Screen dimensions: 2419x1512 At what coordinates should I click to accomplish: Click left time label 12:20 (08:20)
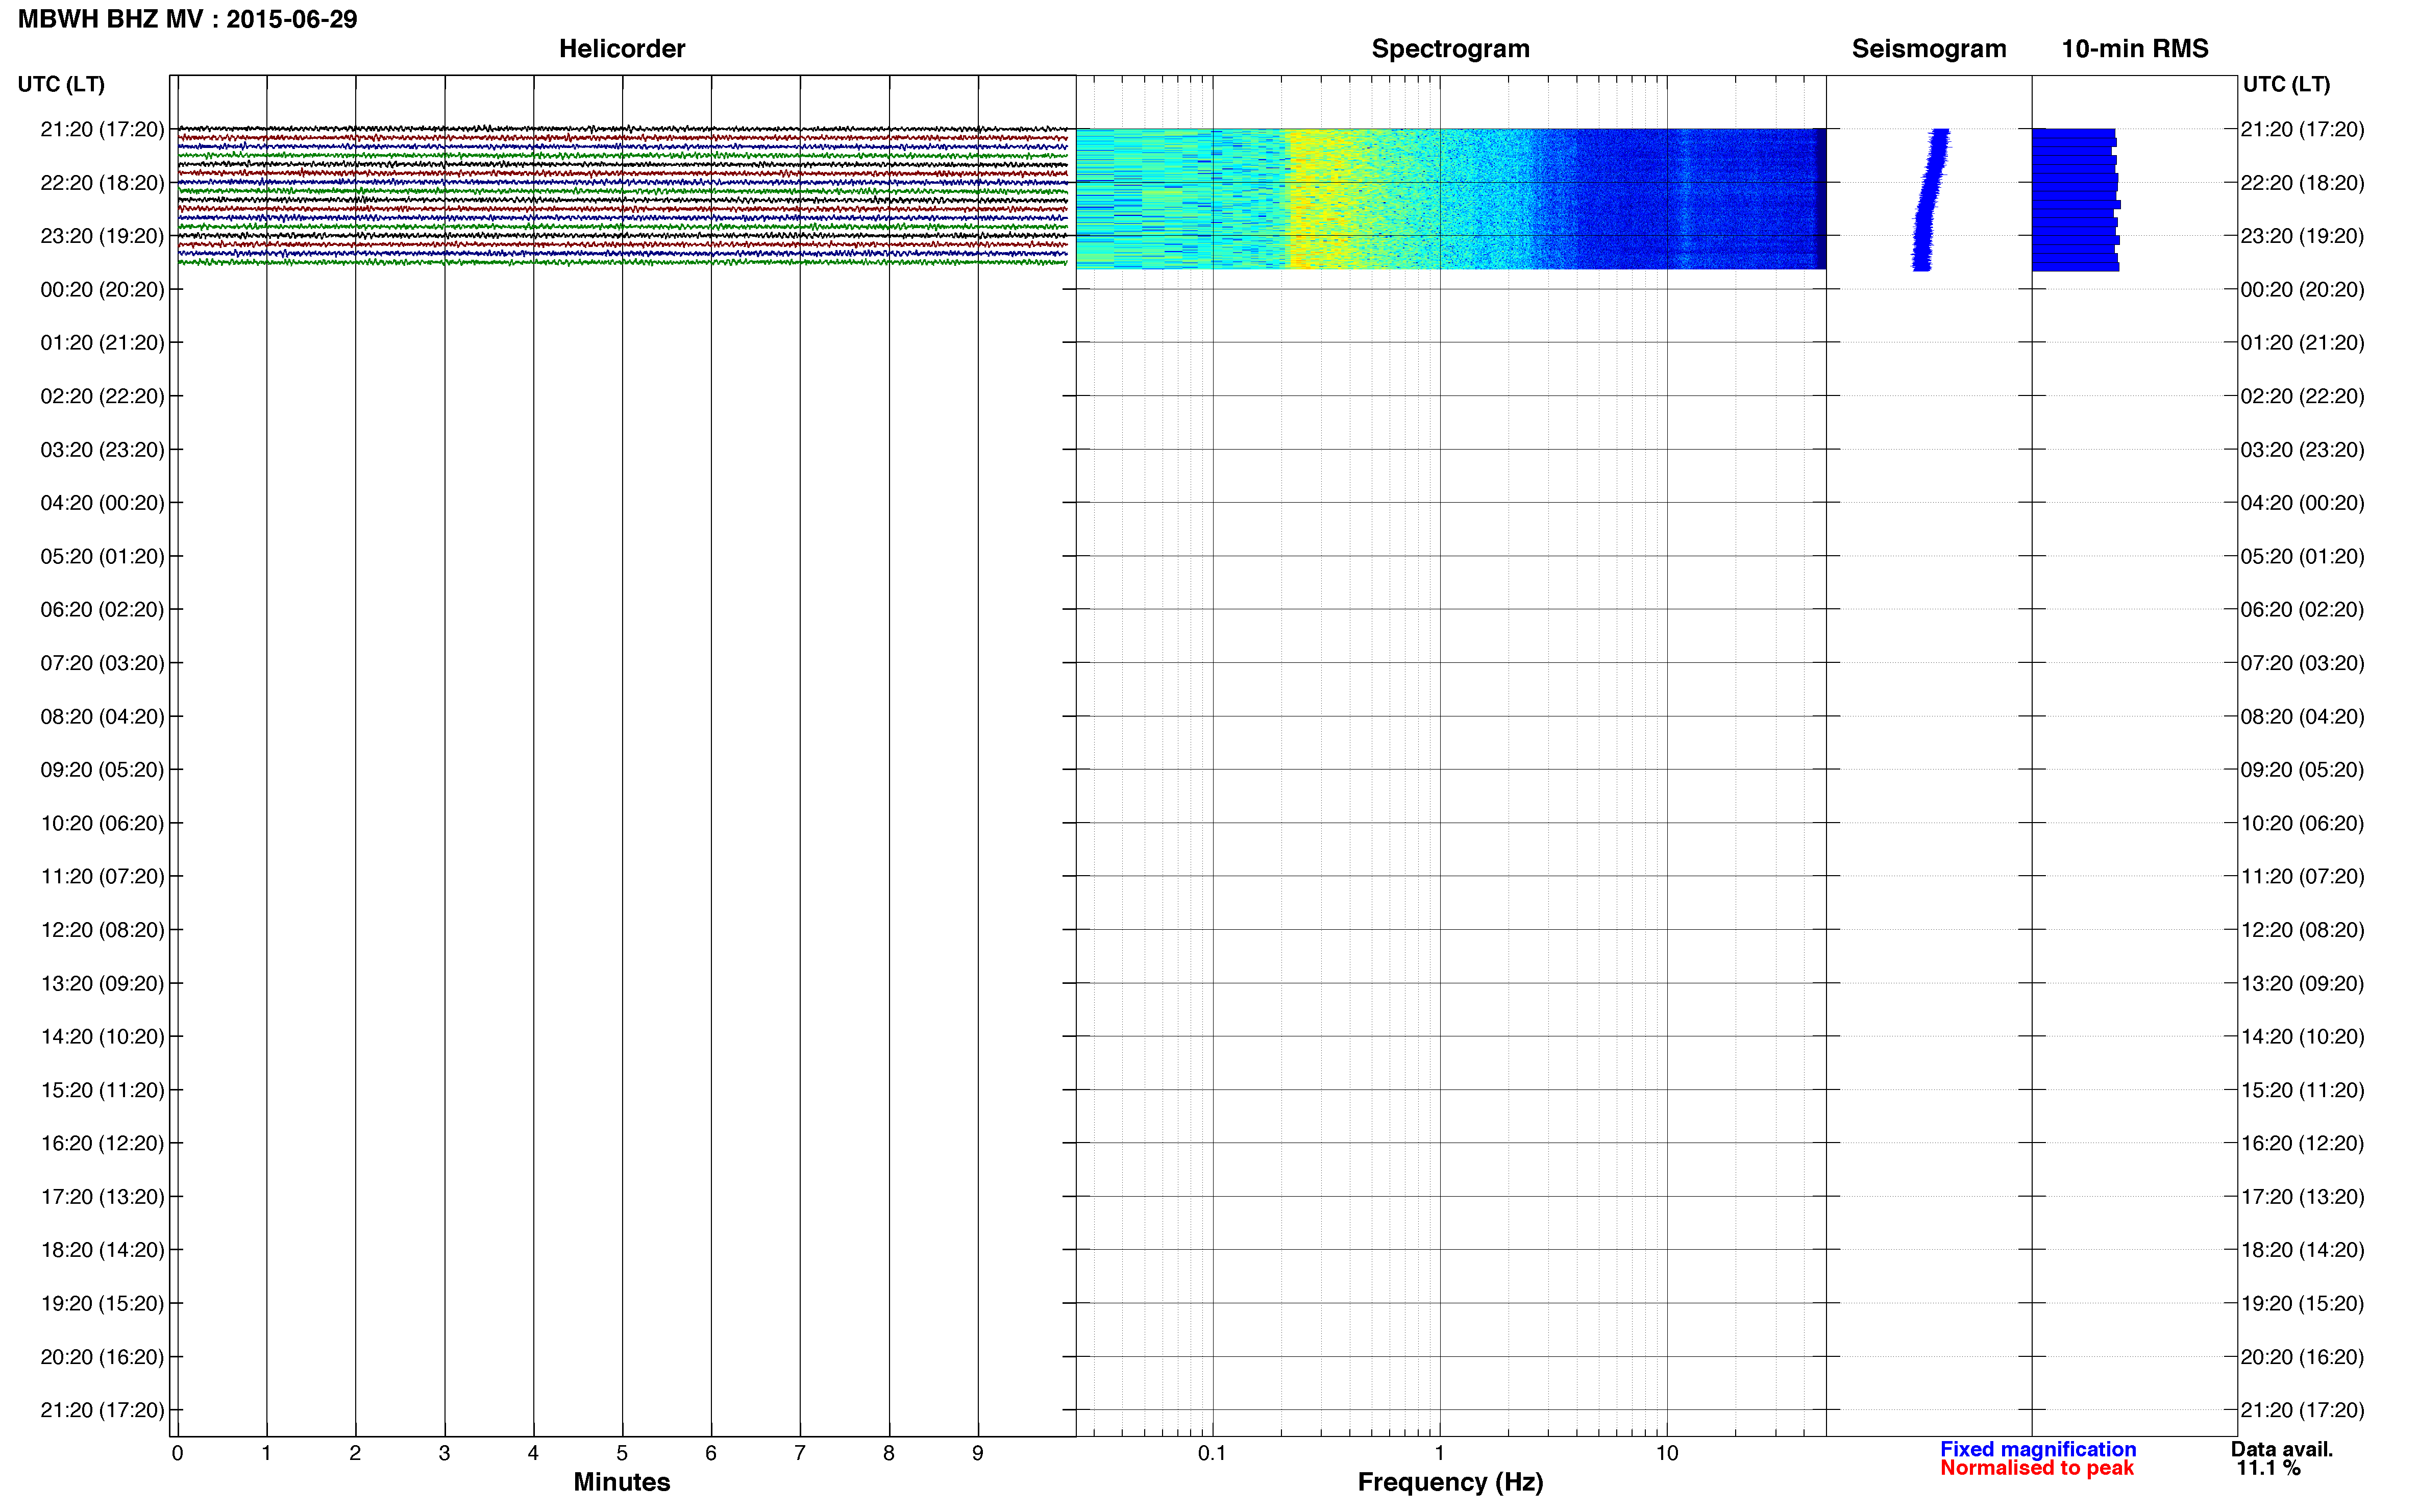tap(102, 930)
